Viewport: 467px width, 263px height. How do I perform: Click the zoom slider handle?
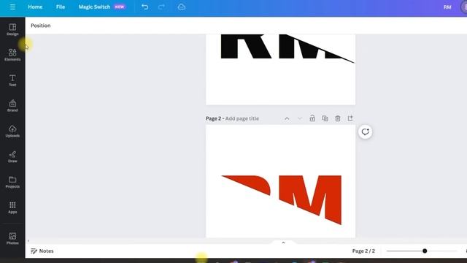(x=425, y=251)
